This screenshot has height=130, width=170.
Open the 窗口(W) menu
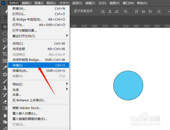[x=128, y=3]
